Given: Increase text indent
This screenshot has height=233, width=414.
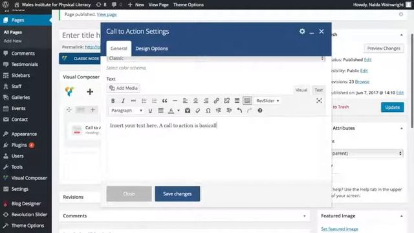Looking at the screenshot, I should [229, 111].
